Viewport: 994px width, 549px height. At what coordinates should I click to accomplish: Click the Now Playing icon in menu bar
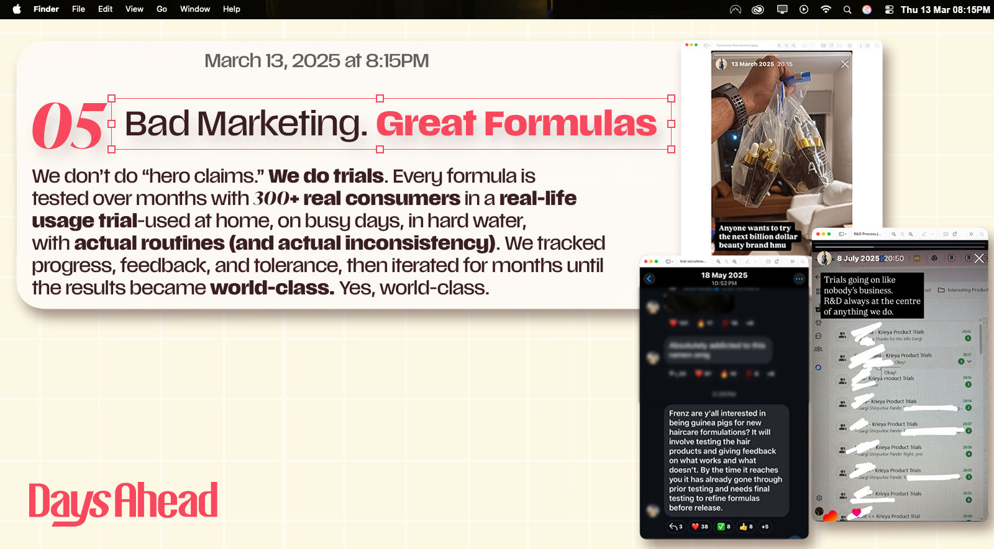pos(804,9)
